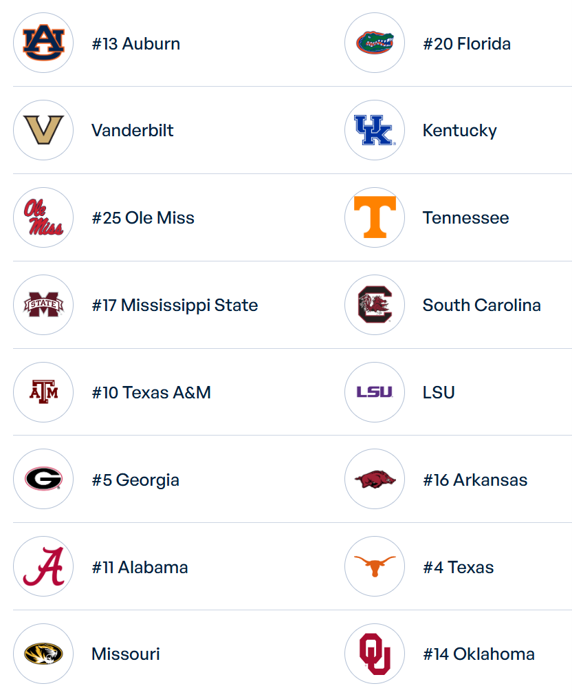Click the Kentucky UK logo

coord(375,130)
